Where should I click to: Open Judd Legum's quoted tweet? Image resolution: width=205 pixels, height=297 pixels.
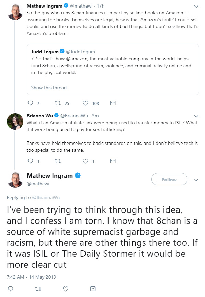[113, 69]
